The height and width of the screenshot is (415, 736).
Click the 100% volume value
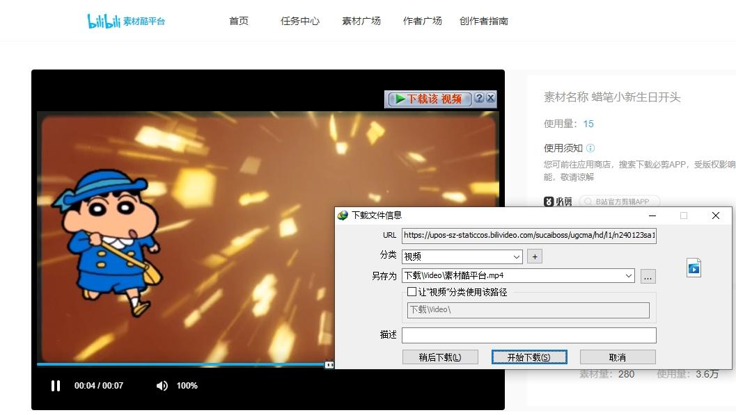[187, 386]
